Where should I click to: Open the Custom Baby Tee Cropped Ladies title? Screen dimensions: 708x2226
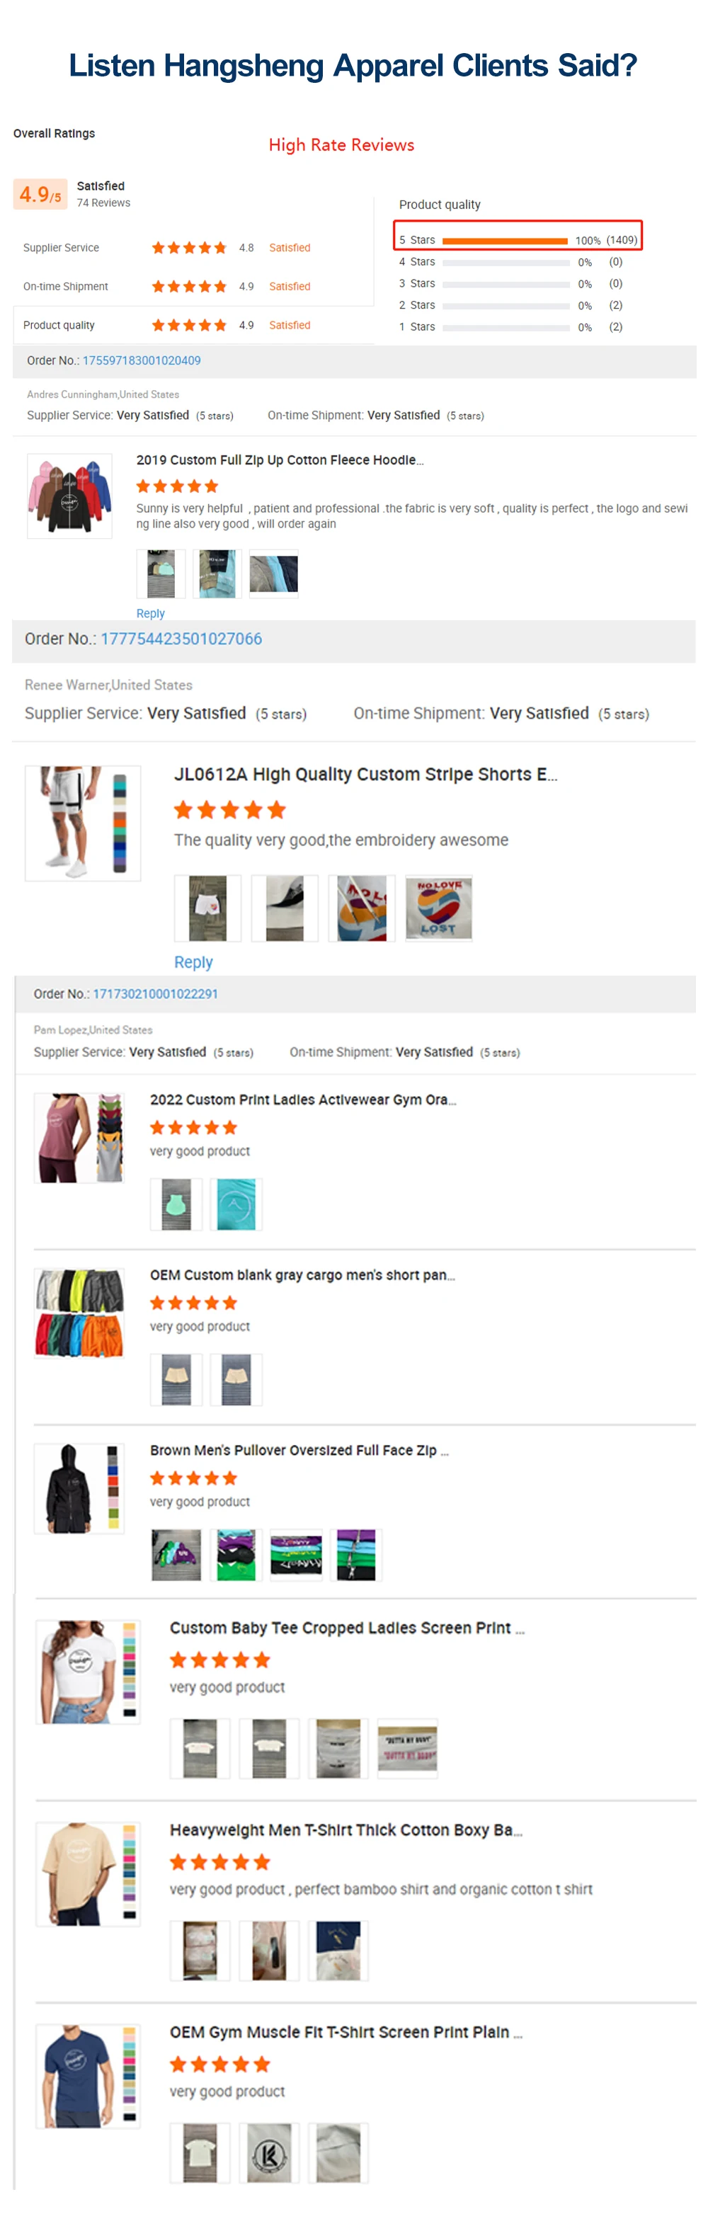346,1628
